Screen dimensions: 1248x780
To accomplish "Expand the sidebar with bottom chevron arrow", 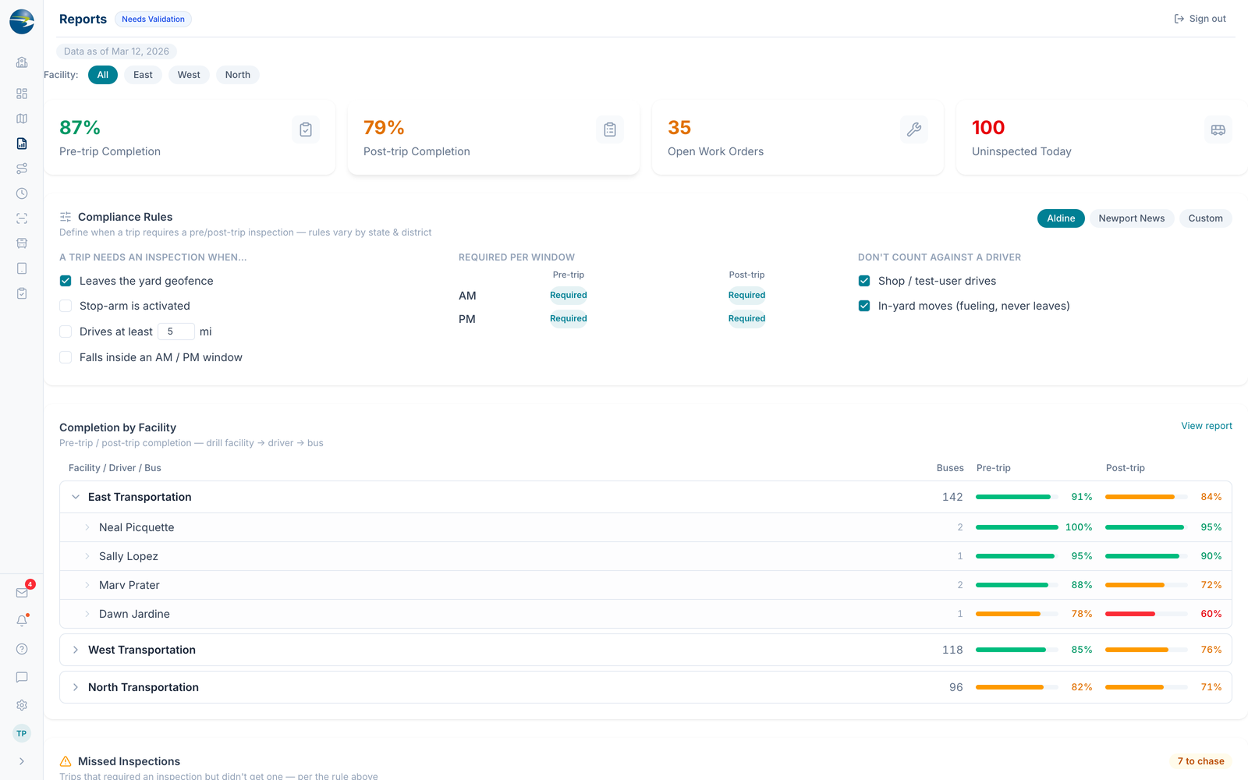I will (22, 761).
